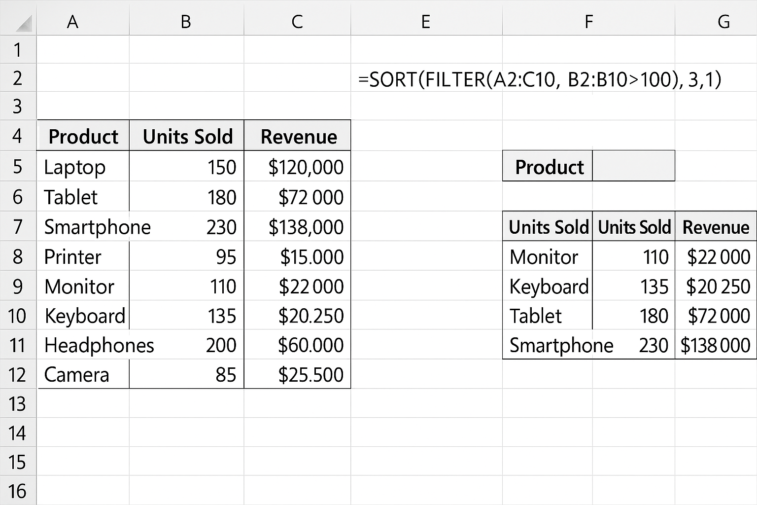The height and width of the screenshot is (505, 757).
Task: Click the 110 cell in column B
Action: [x=186, y=286]
